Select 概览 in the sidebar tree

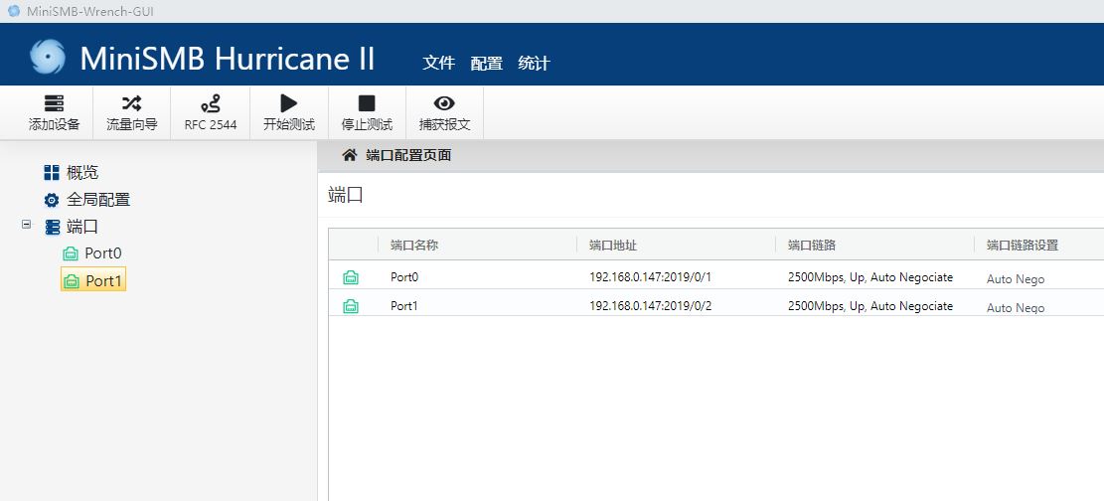tap(82, 173)
